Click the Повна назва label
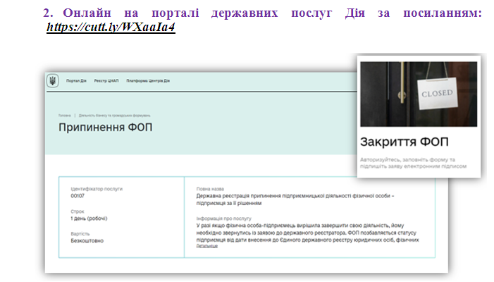 pyautogui.click(x=210, y=189)
